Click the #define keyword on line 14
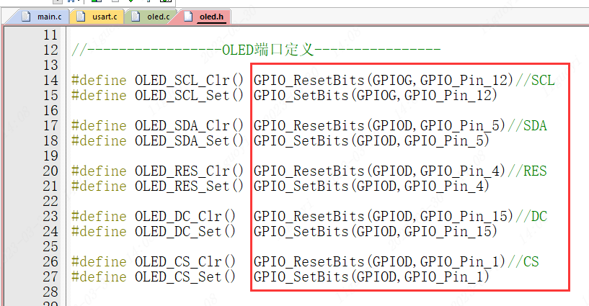The height and width of the screenshot is (306, 589). pyautogui.click(x=99, y=80)
